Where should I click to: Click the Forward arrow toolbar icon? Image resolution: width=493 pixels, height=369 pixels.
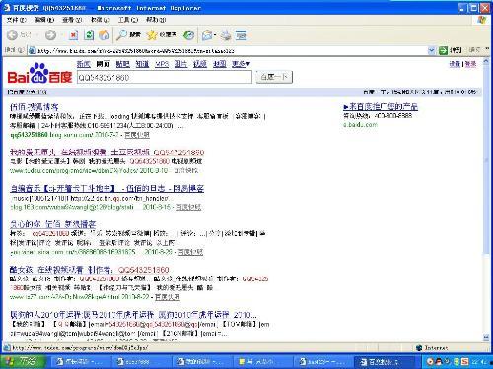pos(50,34)
